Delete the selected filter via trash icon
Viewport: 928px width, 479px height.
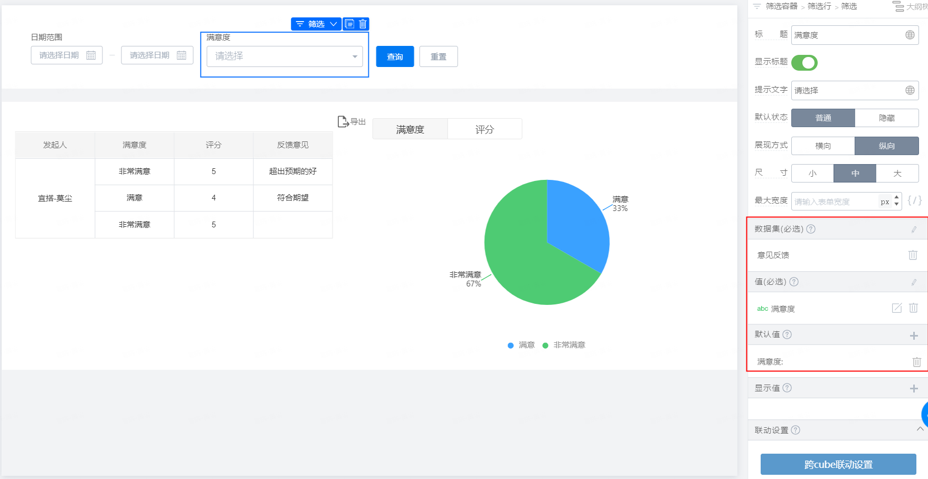pos(363,24)
